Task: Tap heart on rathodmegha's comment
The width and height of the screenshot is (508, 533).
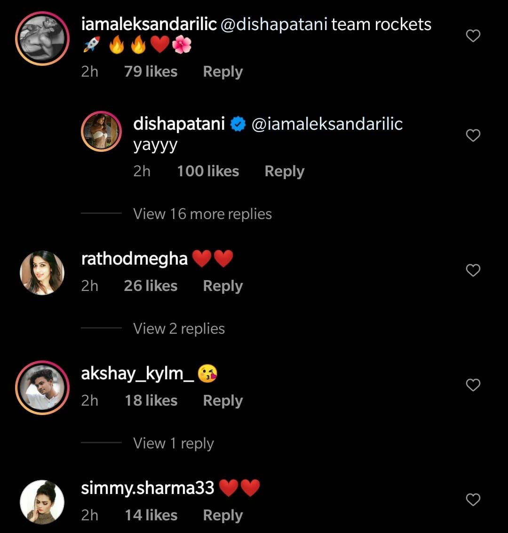Action: (473, 270)
